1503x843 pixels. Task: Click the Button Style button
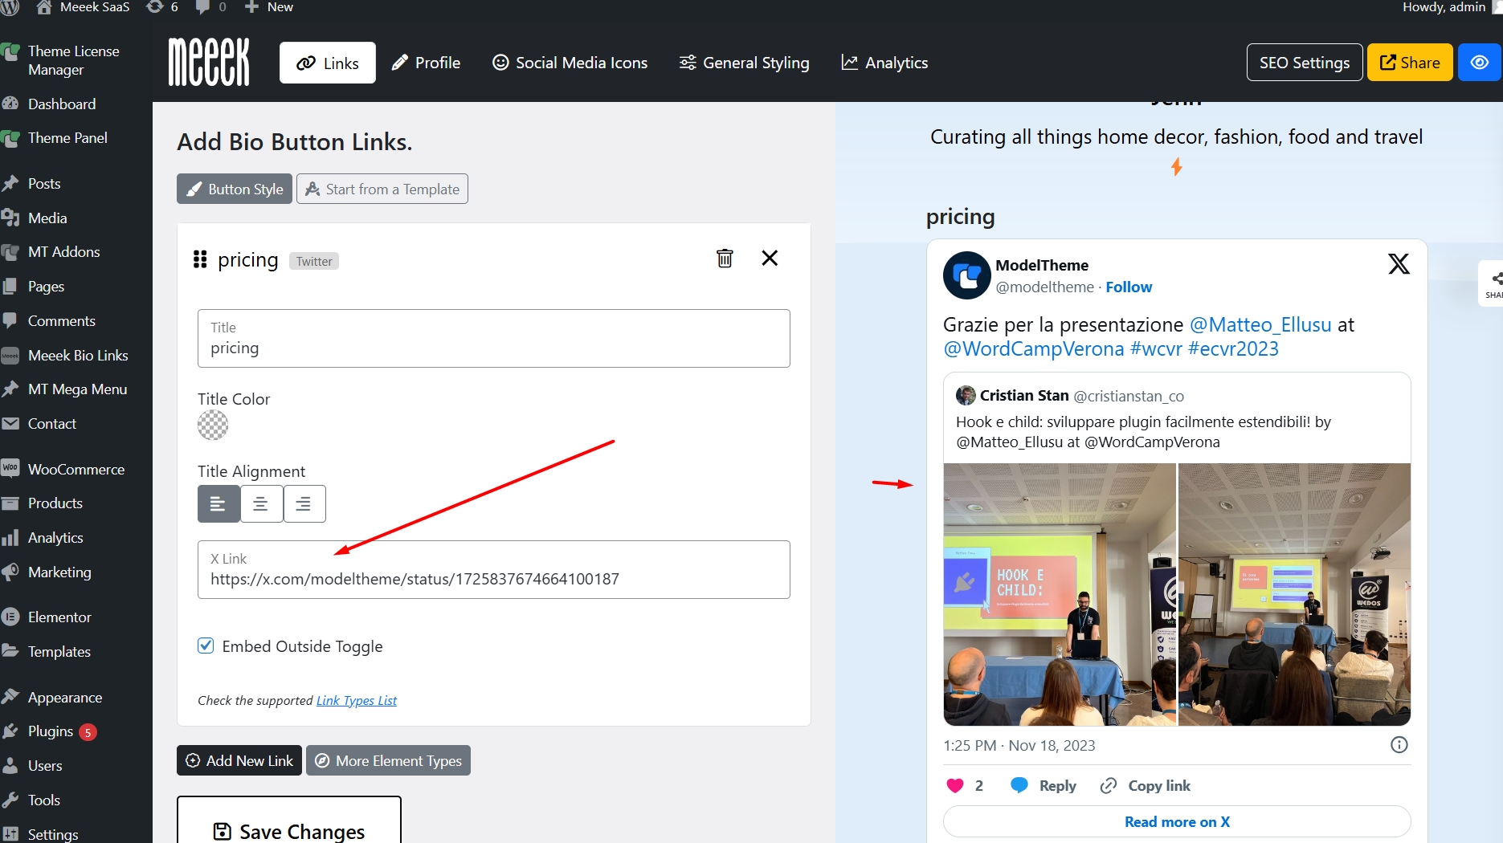point(235,189)
